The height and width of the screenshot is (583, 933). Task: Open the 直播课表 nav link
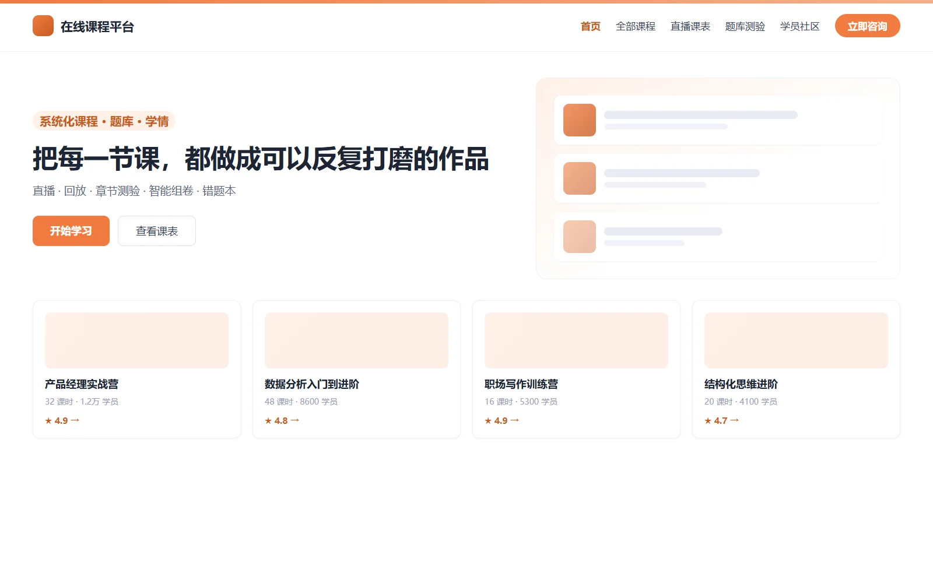click(x=690, y=26)
